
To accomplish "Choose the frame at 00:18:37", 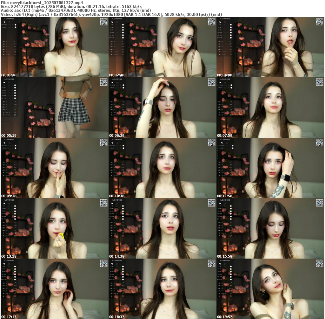I will tap(162, 289).
